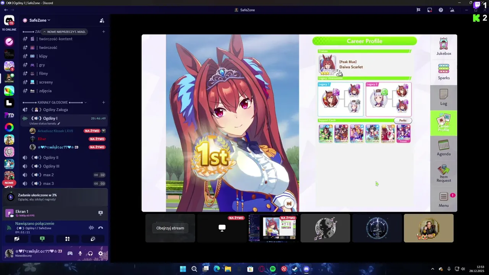The height and width of the screenshot is (275, 489).
Task: Open Discord help question mark icon
Action: (x=441, y=10)
